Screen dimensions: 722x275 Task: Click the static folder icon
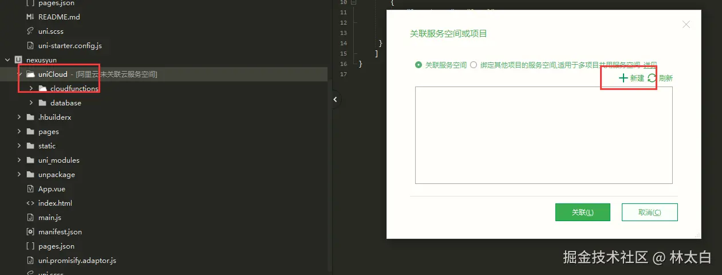point(30,146)
